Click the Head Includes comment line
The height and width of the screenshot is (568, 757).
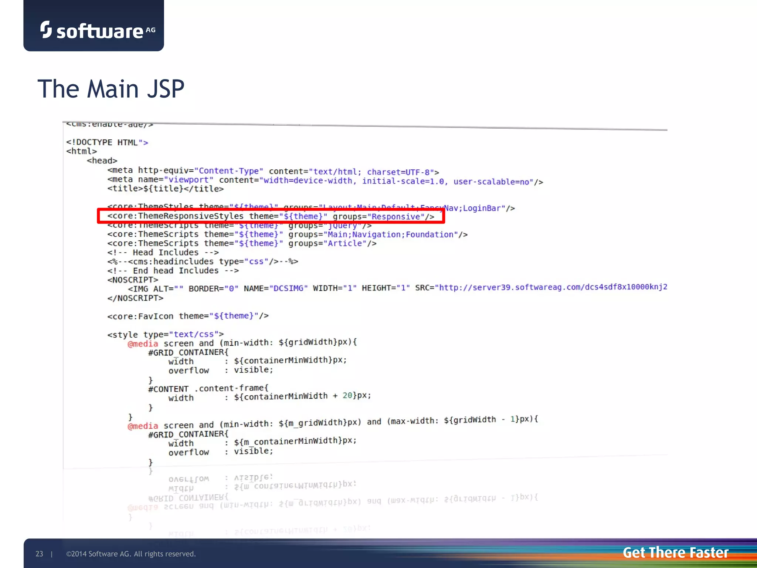[x=163, y=253]
